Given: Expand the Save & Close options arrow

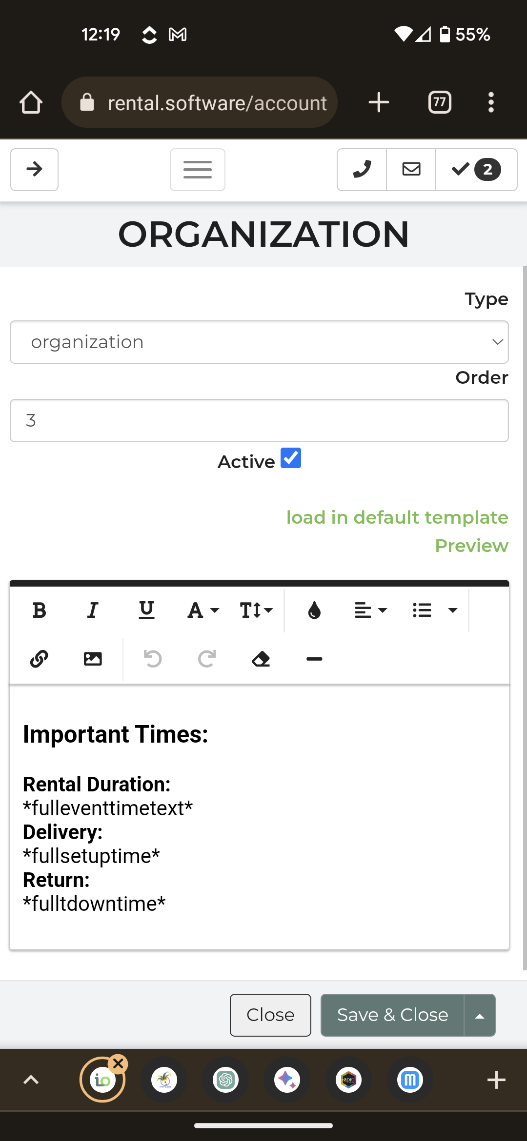Looking at the screenshot, I should click(x=480, y=1015).
